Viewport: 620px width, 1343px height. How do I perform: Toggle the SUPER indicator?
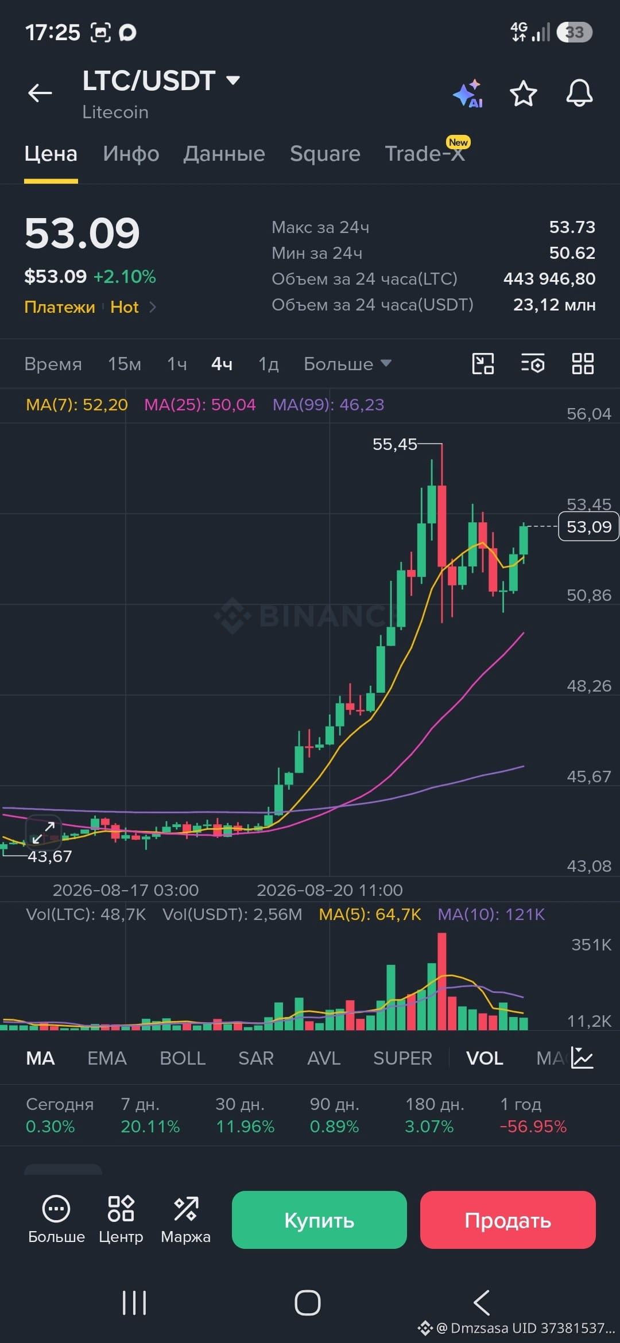tap(402, 1058)
